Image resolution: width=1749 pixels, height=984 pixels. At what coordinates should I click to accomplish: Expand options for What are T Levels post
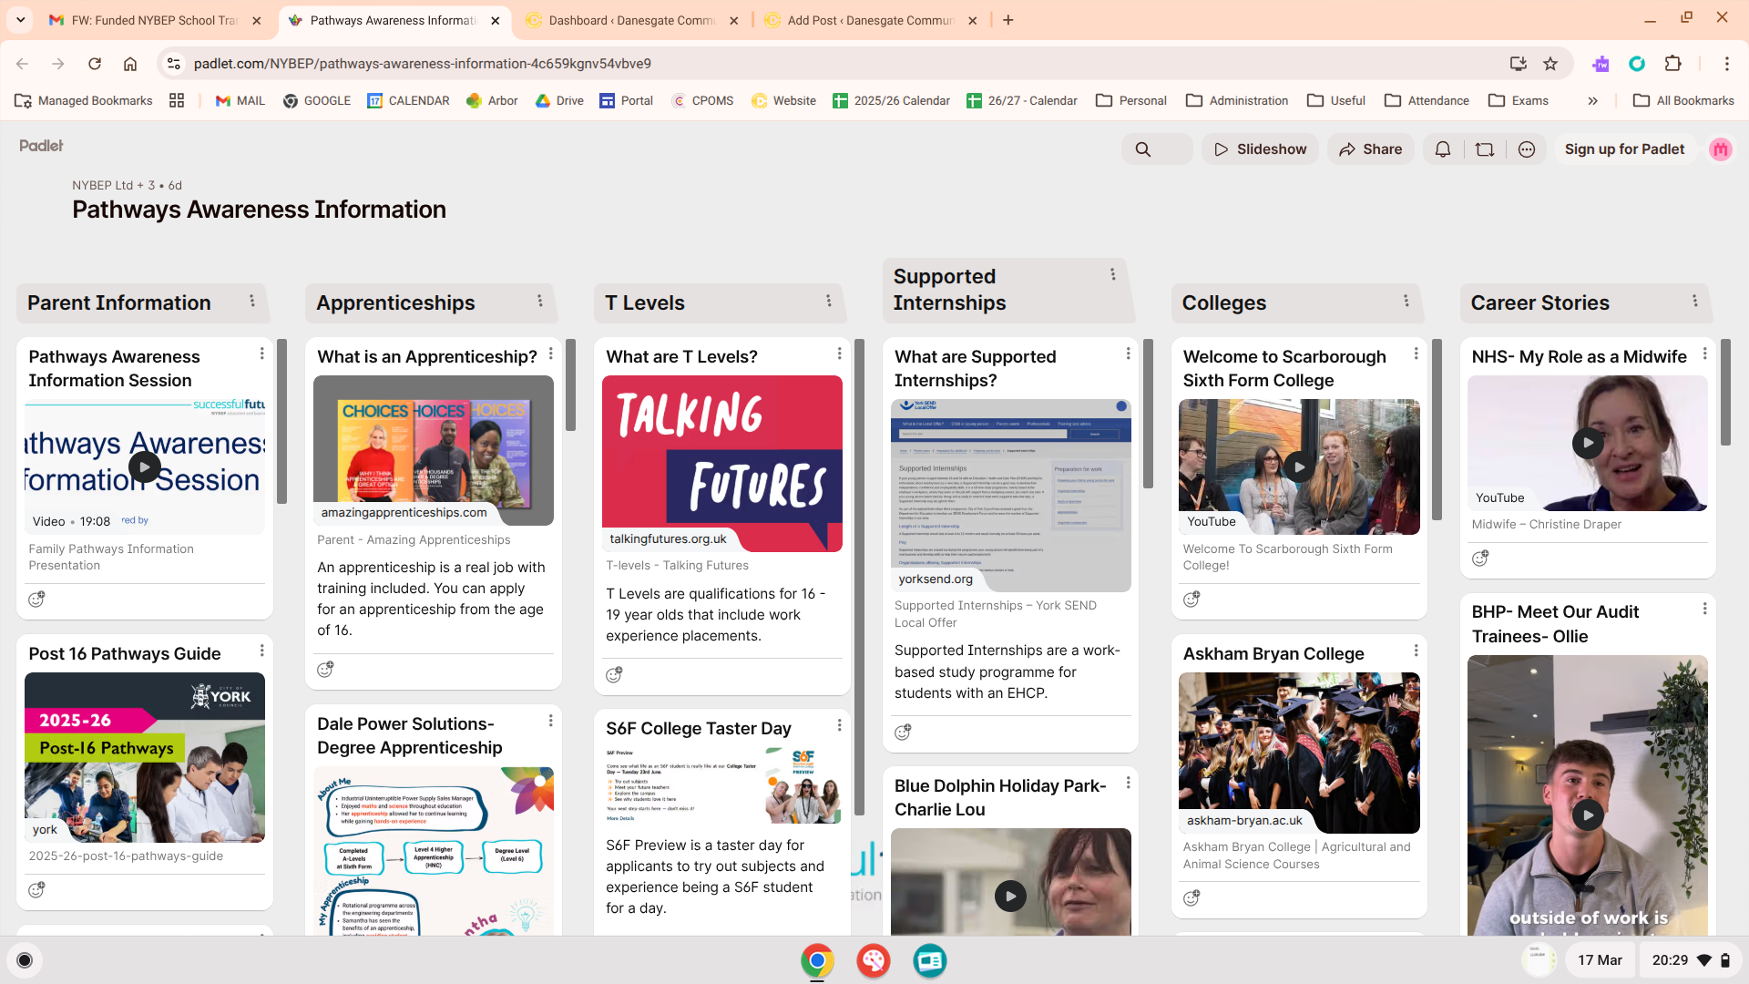[839, 354]
